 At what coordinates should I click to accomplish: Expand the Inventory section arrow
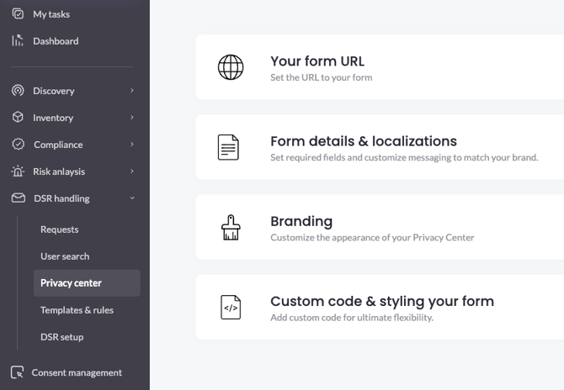point(132,118)
